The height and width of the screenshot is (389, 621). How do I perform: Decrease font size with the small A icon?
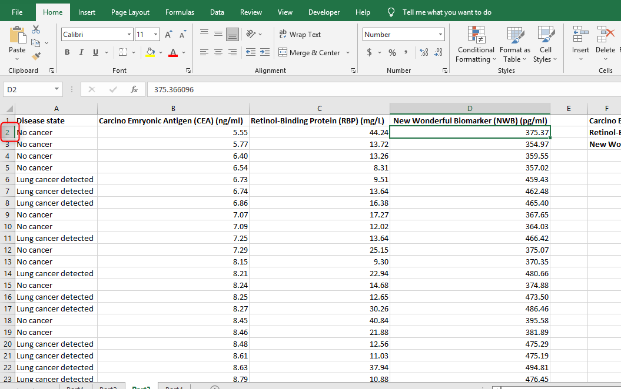pos(182,35)
